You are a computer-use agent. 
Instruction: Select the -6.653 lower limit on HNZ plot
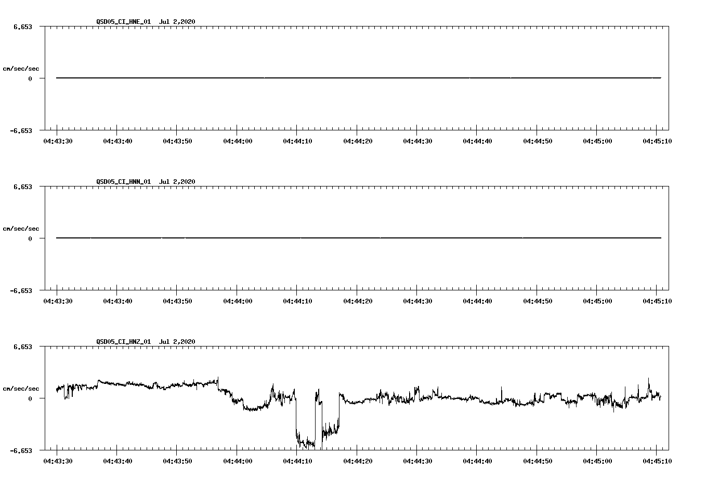(21, 450)
